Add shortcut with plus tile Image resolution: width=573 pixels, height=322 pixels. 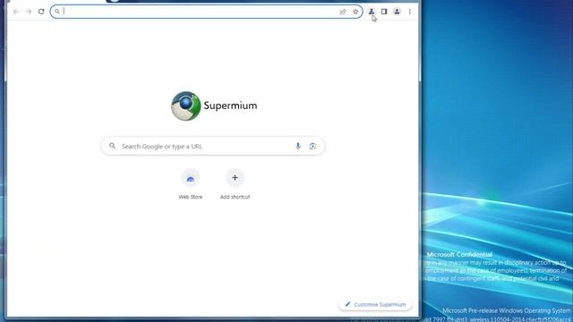(x=235, y=184)
